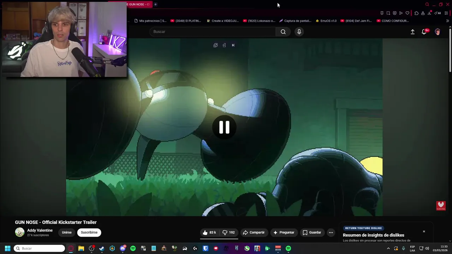Activate voice search microphone icon
This screenshot has height=254, width=452.
[x=299, y=32]
